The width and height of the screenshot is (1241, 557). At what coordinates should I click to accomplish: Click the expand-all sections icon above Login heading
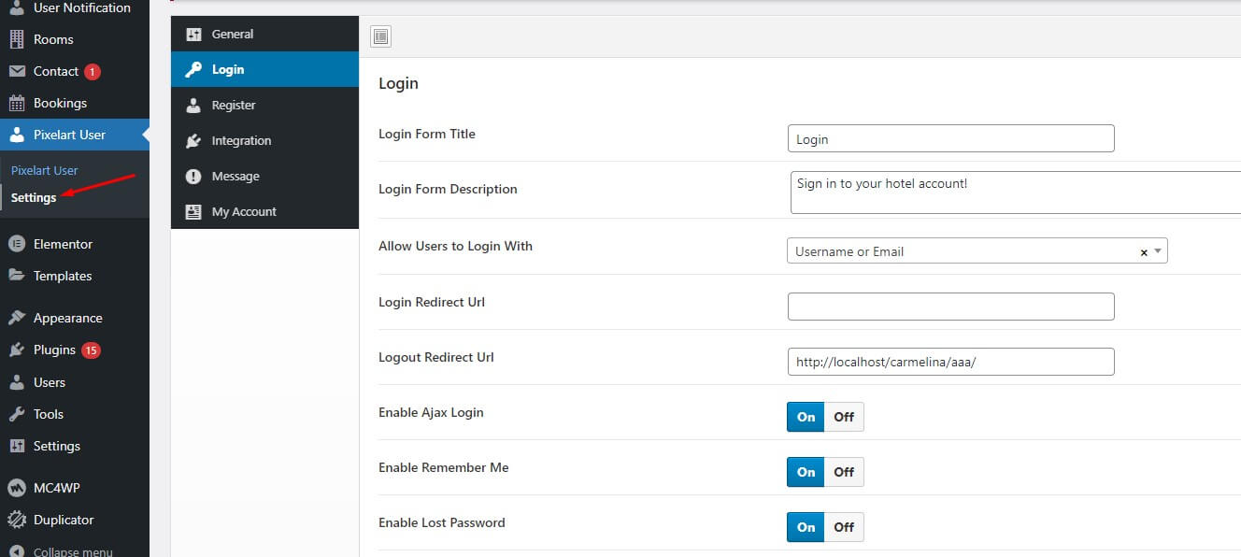click(380, 37)
